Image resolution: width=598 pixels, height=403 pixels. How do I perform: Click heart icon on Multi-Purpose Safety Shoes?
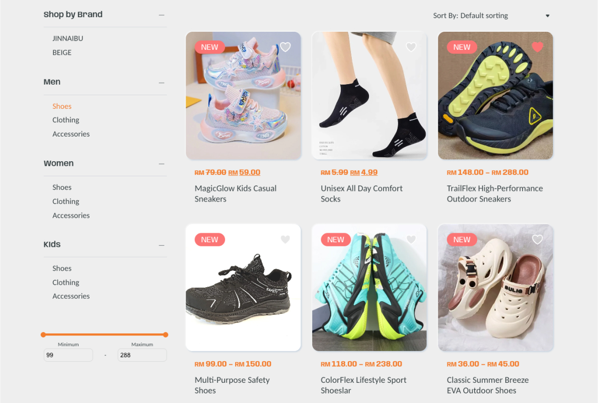pos(285,239)
